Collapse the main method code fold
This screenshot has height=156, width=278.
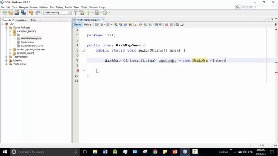(x=83, y=50)
